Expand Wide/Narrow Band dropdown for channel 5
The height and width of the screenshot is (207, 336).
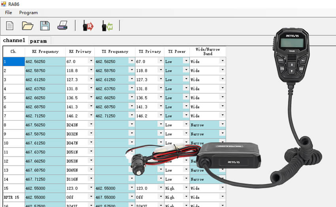223,97
